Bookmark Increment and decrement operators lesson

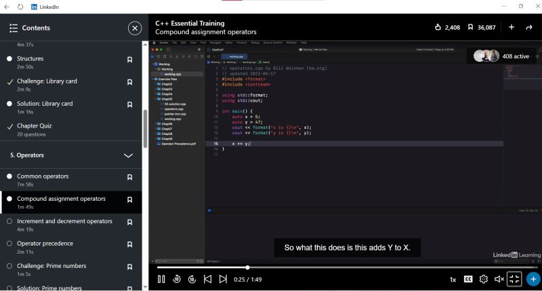[129, 222]
